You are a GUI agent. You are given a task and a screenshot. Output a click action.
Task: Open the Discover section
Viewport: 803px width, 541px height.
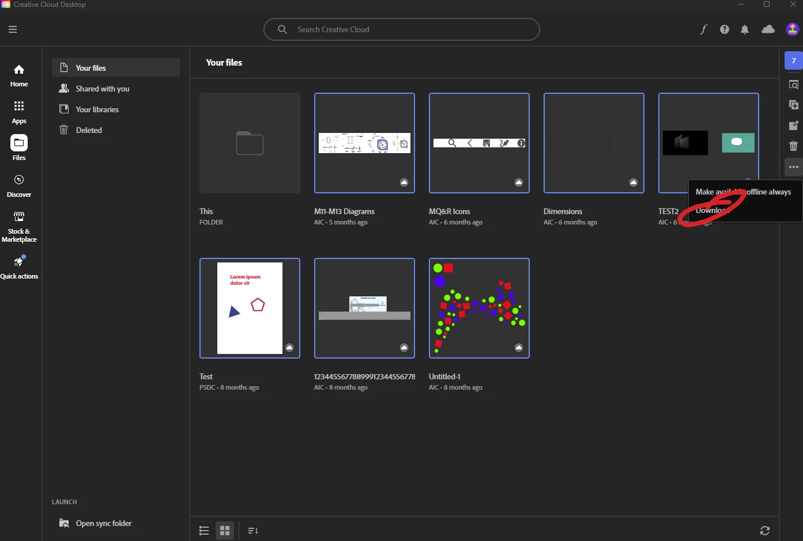pyautogui.click(x=19, y=186)
